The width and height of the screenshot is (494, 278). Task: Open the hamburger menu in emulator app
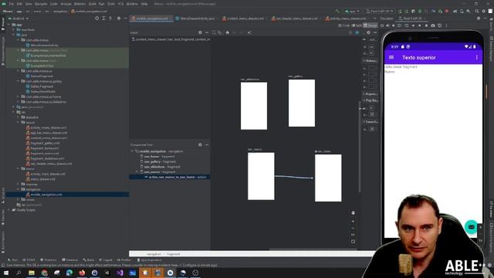[391, 57]
